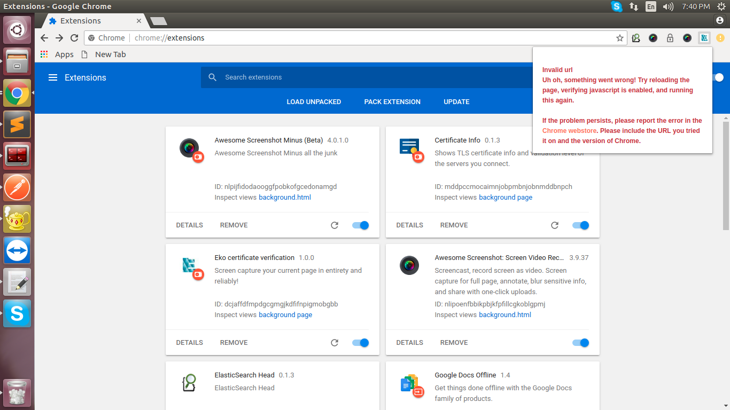
Task: Open the Trash in the launcher
Action: point(17,392)
